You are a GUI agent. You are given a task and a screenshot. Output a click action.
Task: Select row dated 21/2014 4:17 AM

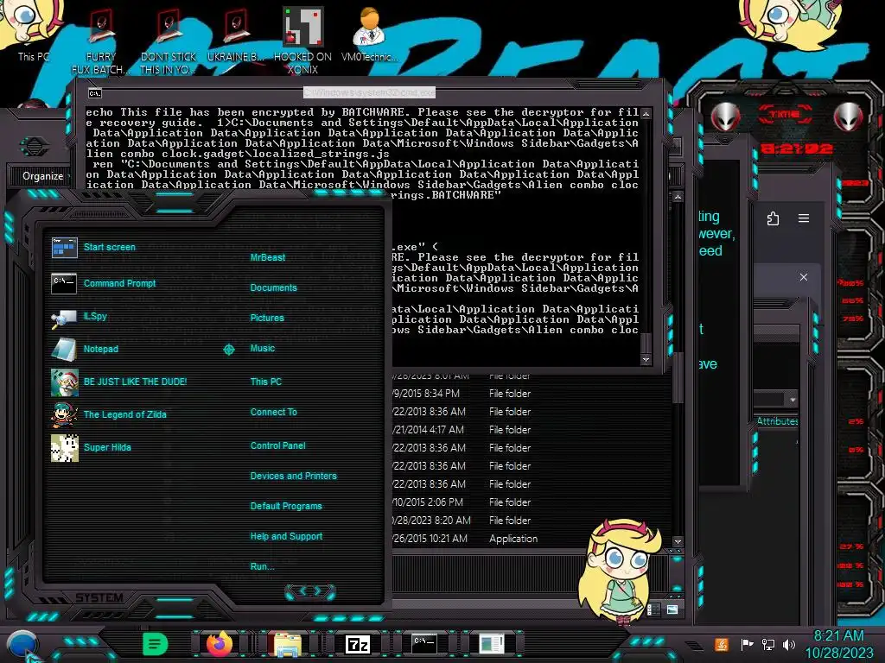click(531, 430)
